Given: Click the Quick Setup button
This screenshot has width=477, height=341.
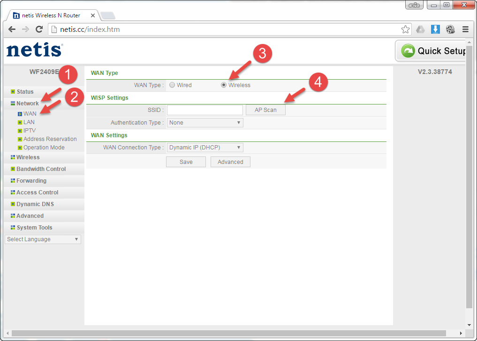Looking at the screenshot, I should [x=431, y=51].
